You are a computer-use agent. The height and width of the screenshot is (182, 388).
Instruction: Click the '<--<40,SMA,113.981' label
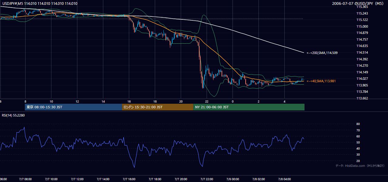(321, 81)
